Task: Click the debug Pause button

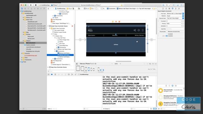Action: 55,74
